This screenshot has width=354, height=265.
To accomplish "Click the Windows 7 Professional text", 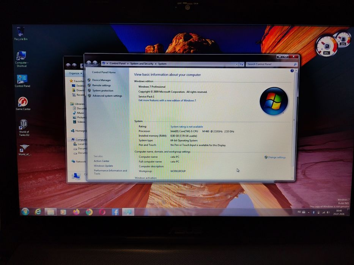I will (152, 87).
